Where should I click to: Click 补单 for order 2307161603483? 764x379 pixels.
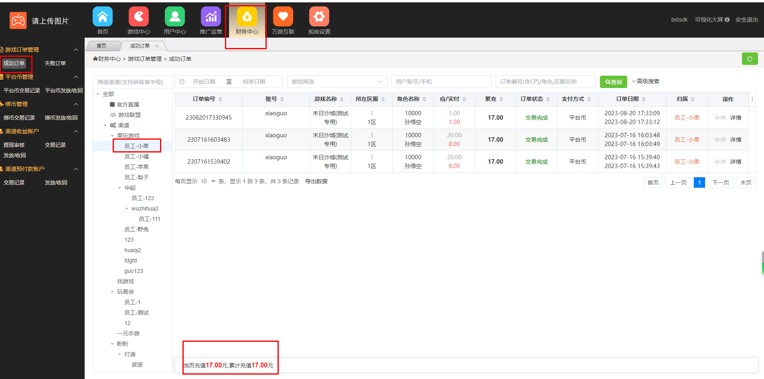pos(720,140)
